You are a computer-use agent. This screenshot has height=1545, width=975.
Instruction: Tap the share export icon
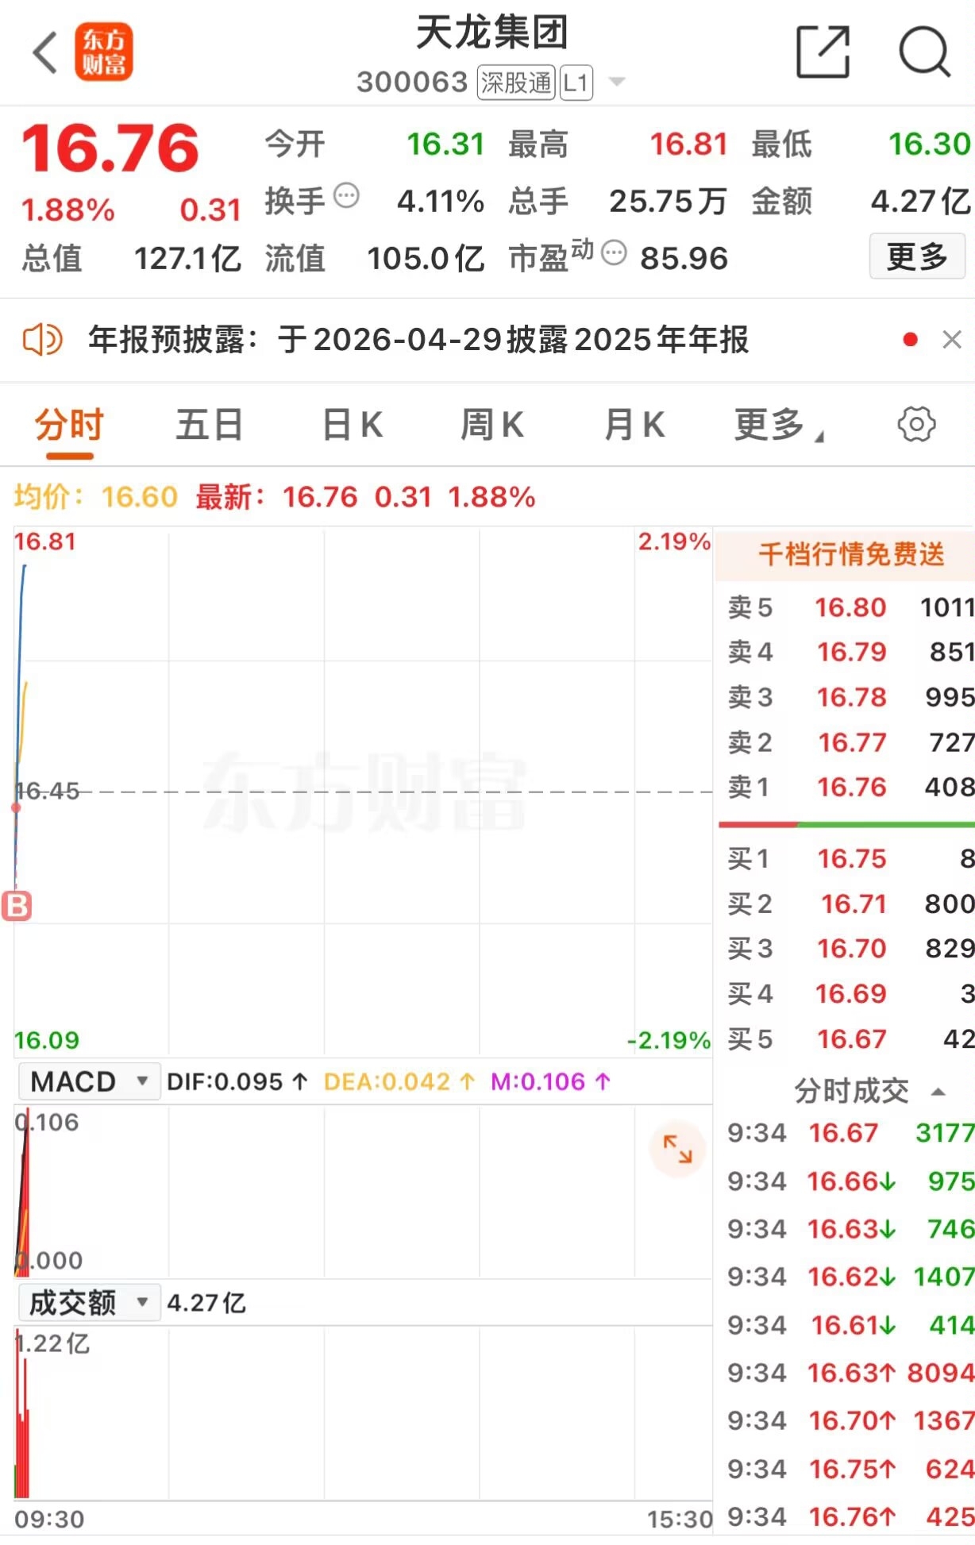point(823,52)
